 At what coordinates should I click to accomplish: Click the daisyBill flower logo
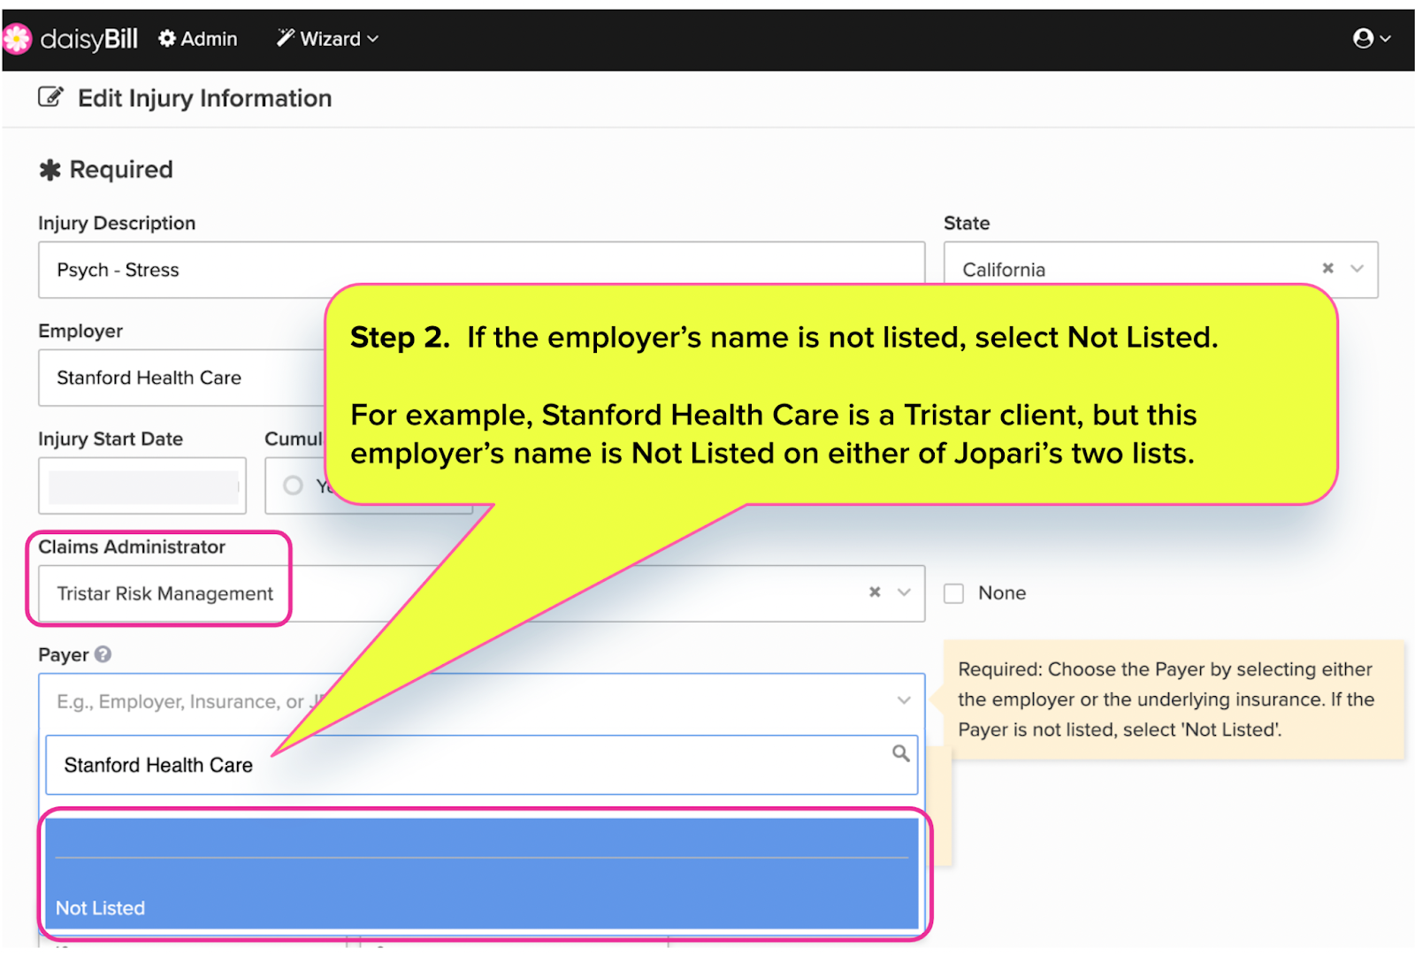pos(17,39)
